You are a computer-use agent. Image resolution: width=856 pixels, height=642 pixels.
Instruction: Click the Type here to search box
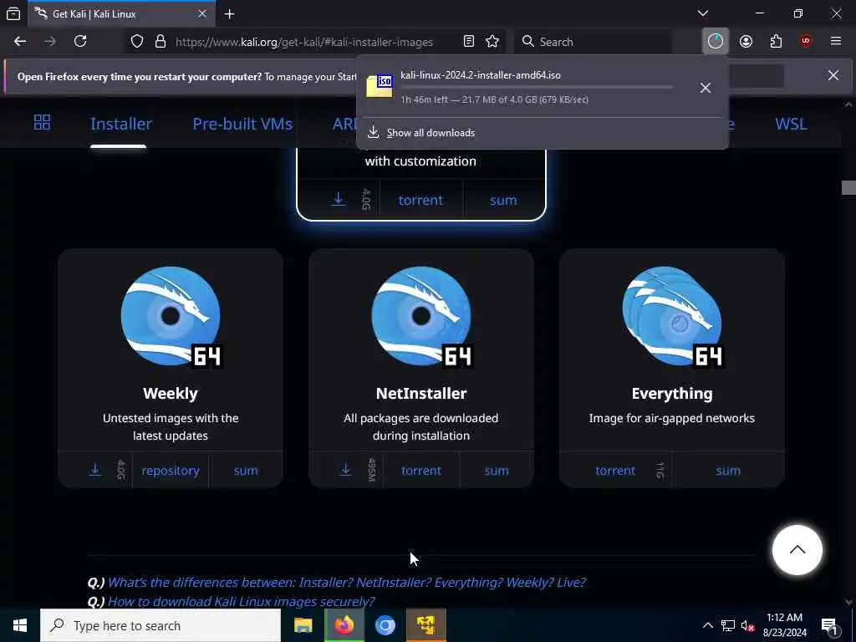pyautogui.click(x=160, y=625)
